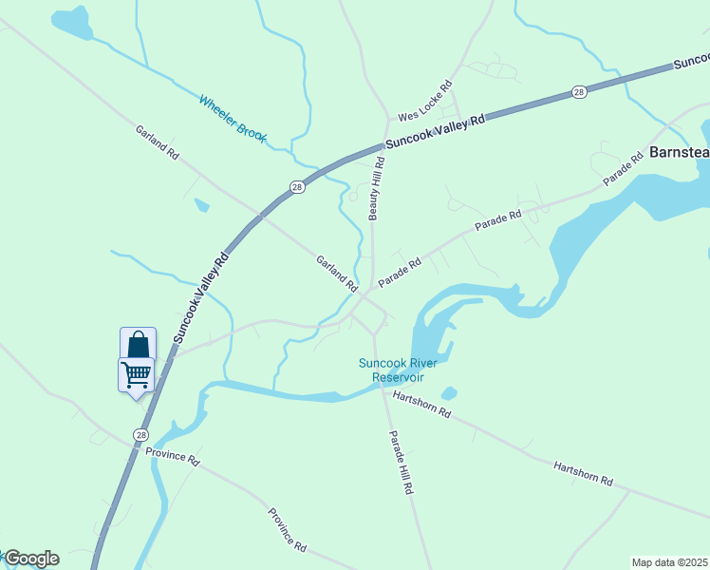The width and height of the screenshot is (710, 570).
Task: Open the Google logo link
Action: [x=31, y=559]
